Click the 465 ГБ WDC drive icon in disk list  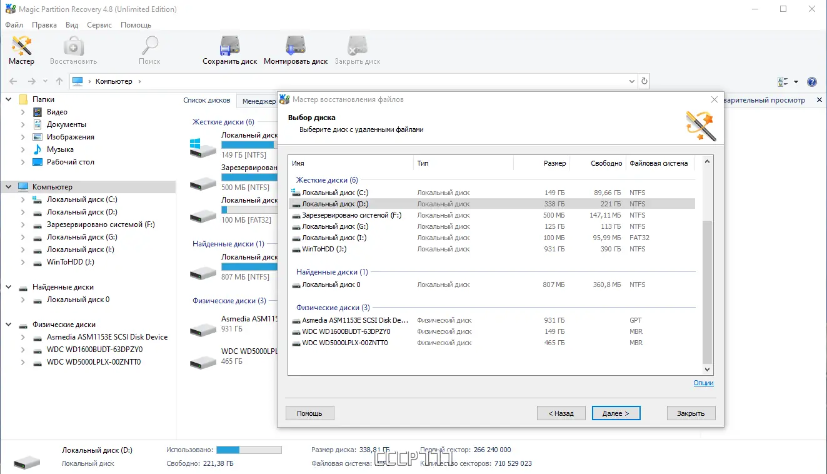pos(203,361)
